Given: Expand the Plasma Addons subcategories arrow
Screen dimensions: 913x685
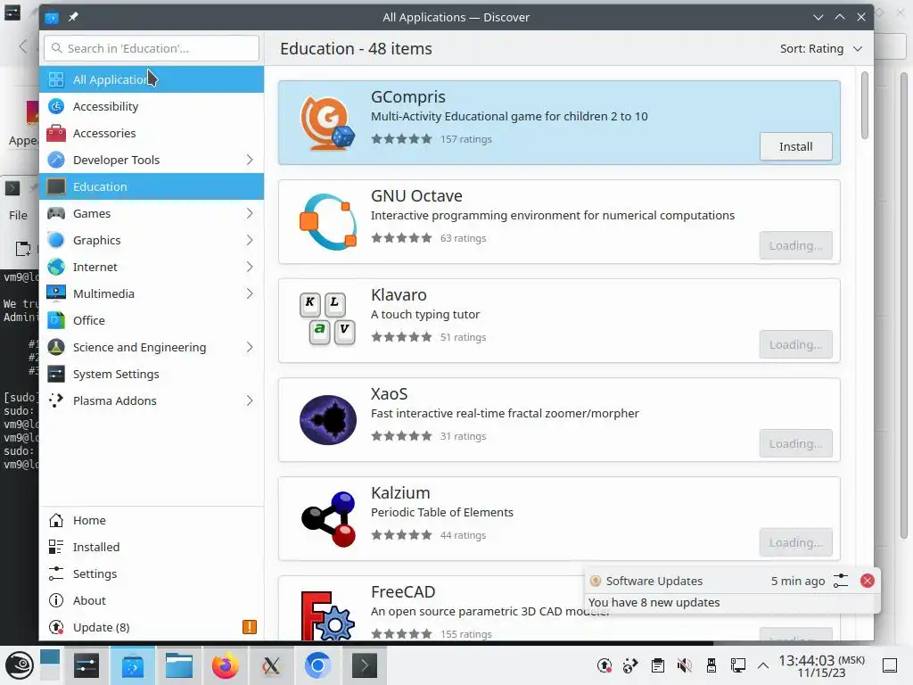Looking at the screenshot, I should pyautogui.click(x=250, y=400).
